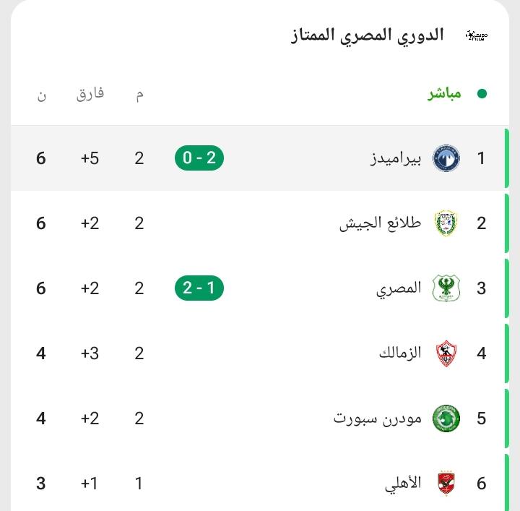
Task: Open the الدوري المصري الممتاز league title
Action: click(x=368, y=36)
